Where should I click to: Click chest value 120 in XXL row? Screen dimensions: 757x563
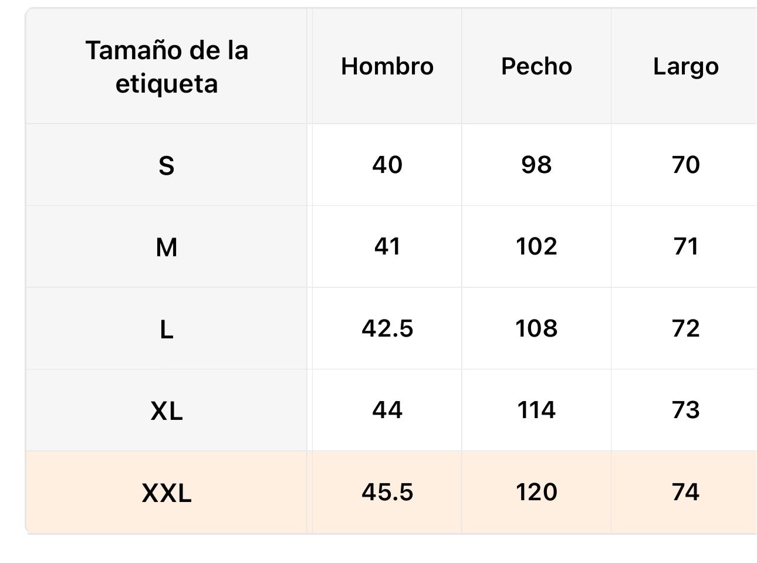(x=536, y=492)
